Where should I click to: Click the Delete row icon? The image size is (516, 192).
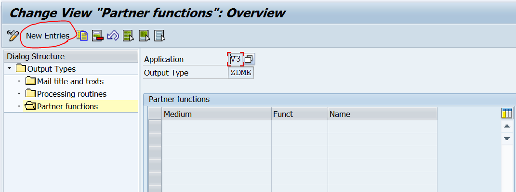tap(98, 36)
